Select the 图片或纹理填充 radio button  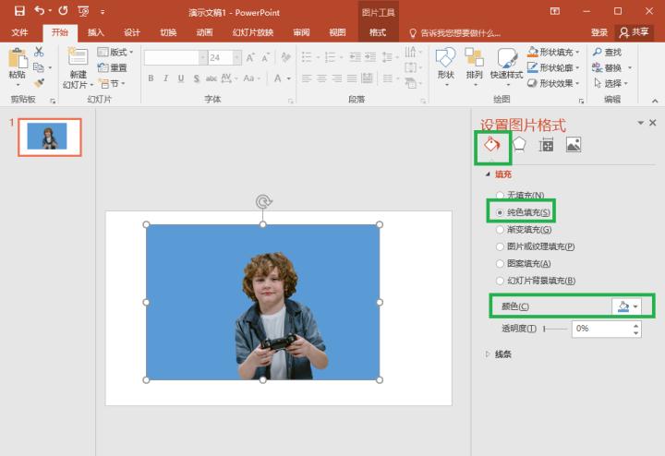[x=500, y=246]
